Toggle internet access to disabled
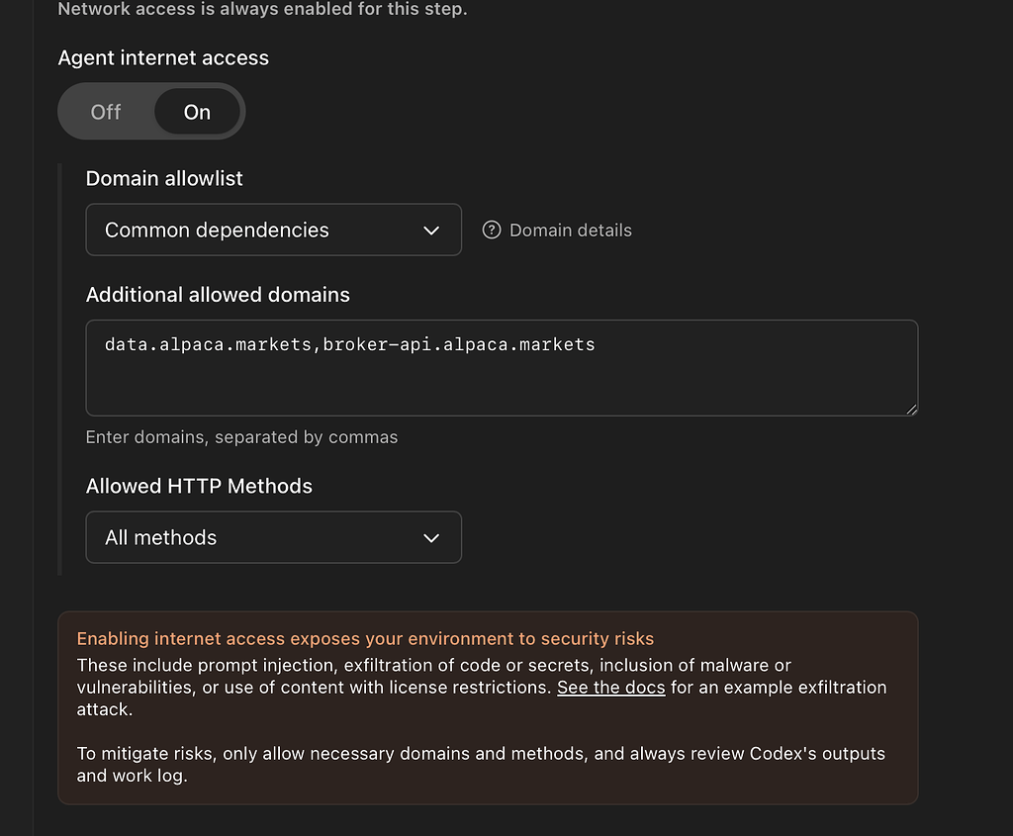The height and width of the screenshot is (836, 1013). [x=105, y=111]
